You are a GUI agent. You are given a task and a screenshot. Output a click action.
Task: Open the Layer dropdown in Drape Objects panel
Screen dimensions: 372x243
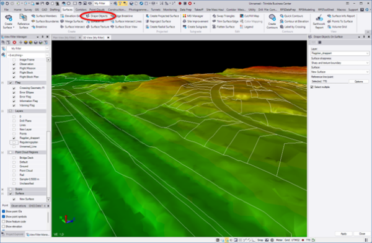[x=340, y=53]
